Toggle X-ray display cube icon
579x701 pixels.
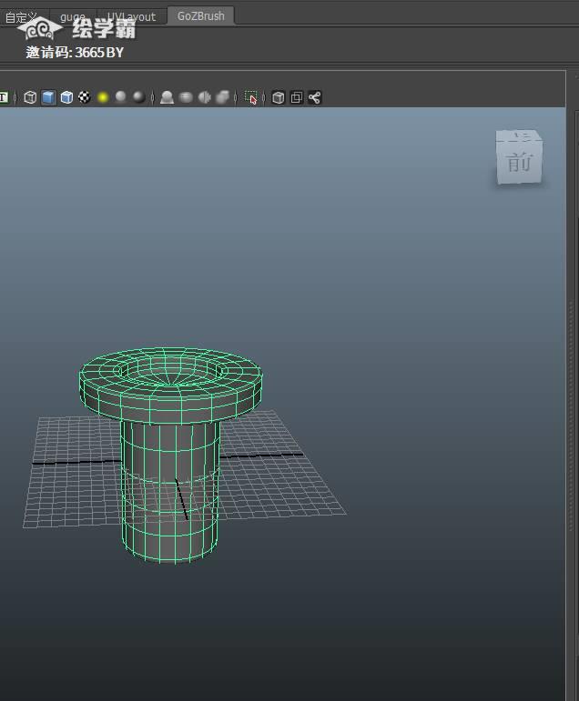click(x=278, y=97)
